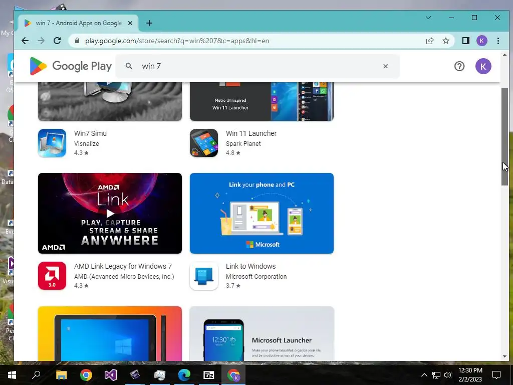Click Microsoft Corporation developer text

click(256, 277)
